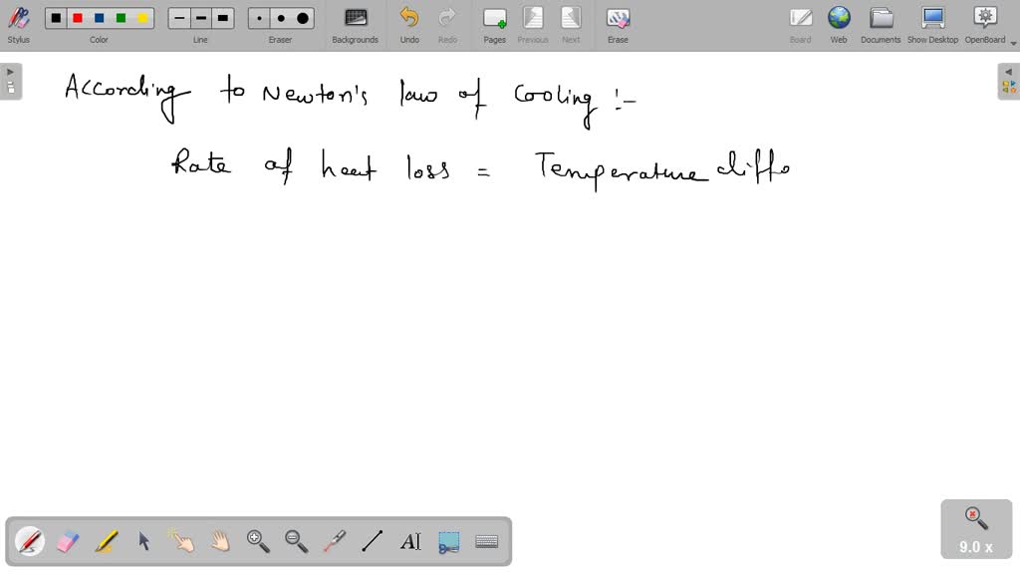1020x574 pixels.
Task: Activate the laser pointer tool
Action: click(x=334, y=541)
